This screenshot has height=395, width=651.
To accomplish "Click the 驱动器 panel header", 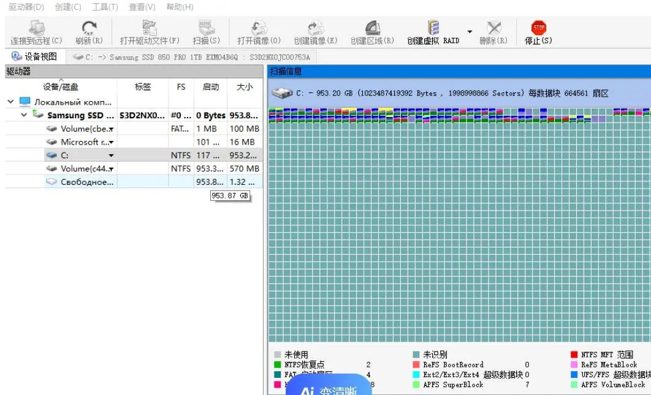I will coord(134,72).
